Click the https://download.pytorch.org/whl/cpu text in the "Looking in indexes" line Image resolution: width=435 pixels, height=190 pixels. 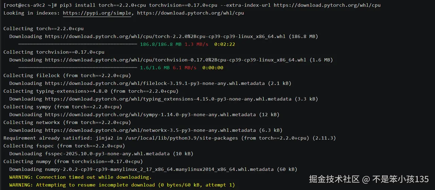click(x=190, y=13)
